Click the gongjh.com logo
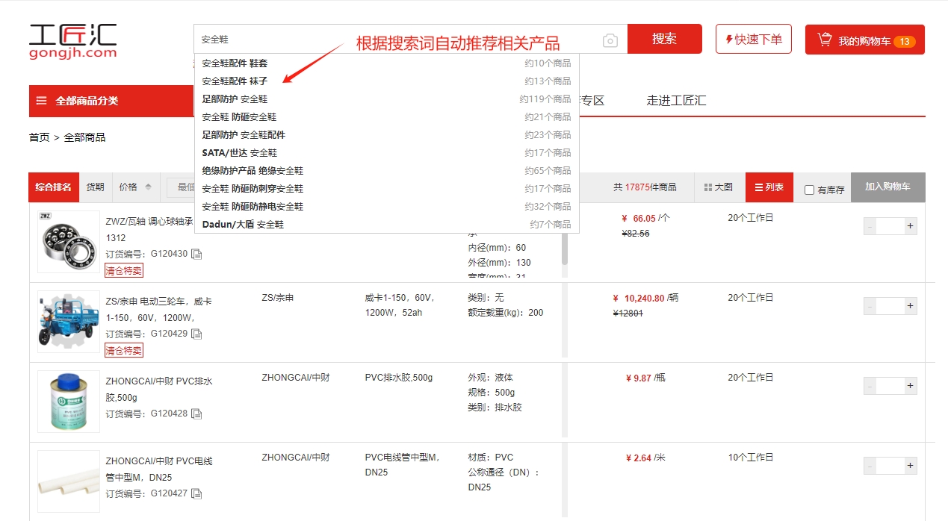The width and height of the screenshot is (948, 521). click(x=72, y=42)
